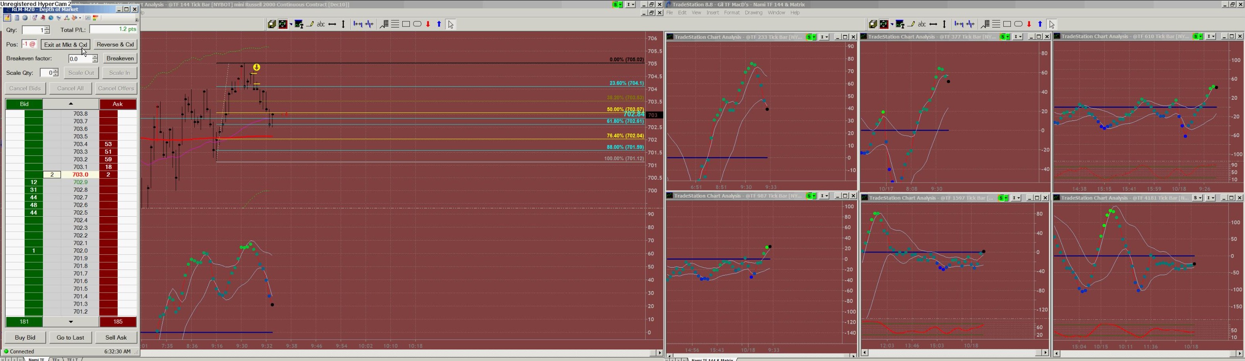Image resolution: width=1245 pixels, height=361 pixels.
Task: Click the Scale Qty input field
Action: point(47,73)
